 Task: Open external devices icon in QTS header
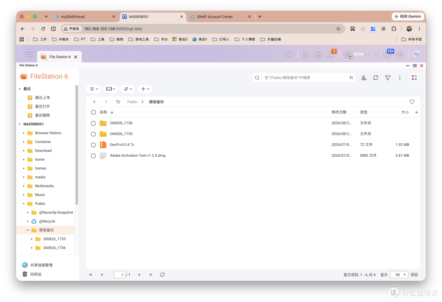tap(318, 54)
